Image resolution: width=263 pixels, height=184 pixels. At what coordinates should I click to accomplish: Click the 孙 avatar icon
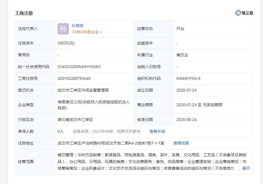point(63,29)
